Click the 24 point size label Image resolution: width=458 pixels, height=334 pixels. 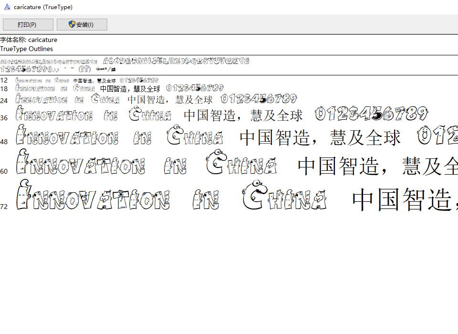(x=4, y=101)
